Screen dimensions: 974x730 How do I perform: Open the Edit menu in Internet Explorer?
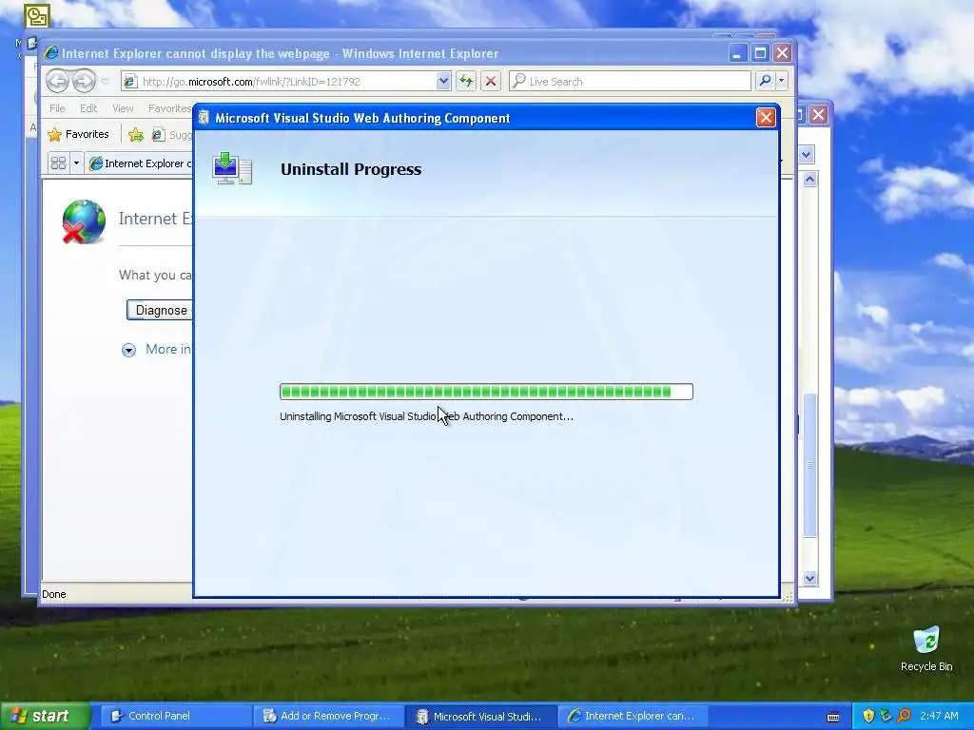88,108
